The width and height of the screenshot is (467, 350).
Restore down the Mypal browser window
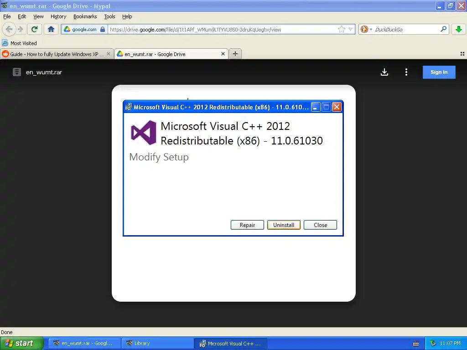(x=451, y=5)
